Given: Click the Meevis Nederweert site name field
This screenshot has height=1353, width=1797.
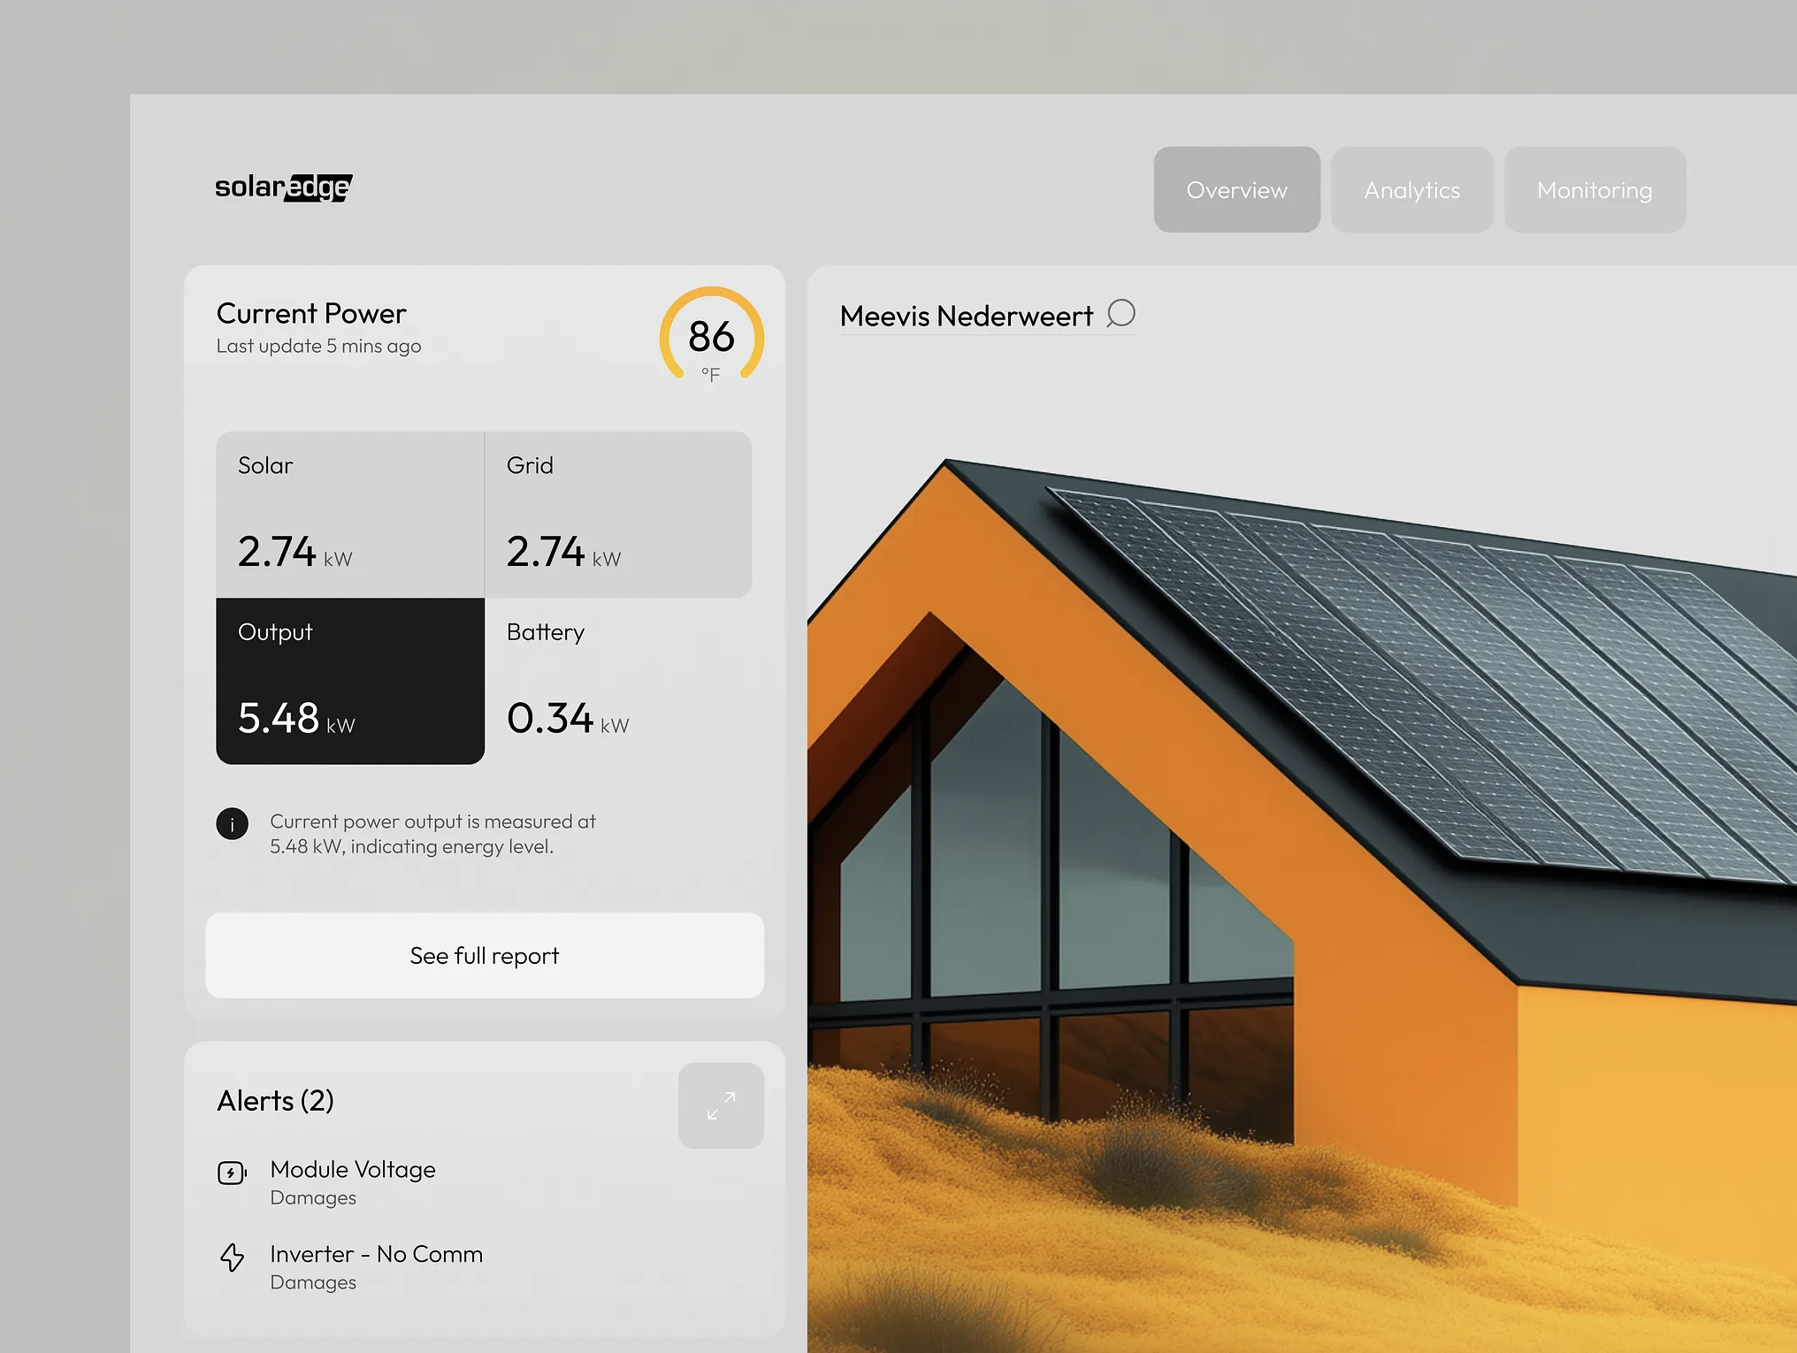Looking at the screenshot, I should pyautogui.click(x=966, y=316).
